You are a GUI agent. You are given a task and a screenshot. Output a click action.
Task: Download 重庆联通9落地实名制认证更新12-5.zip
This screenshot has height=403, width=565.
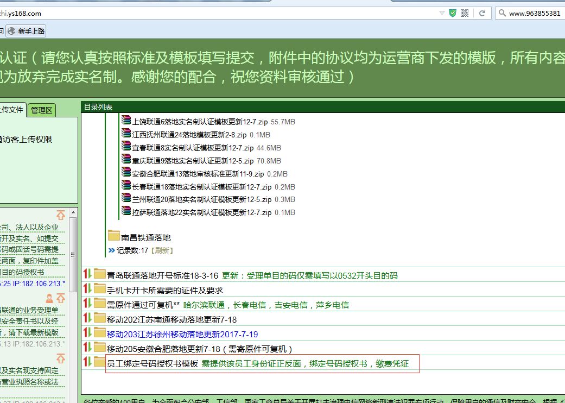pyautogui.click(x=193, y=161)
